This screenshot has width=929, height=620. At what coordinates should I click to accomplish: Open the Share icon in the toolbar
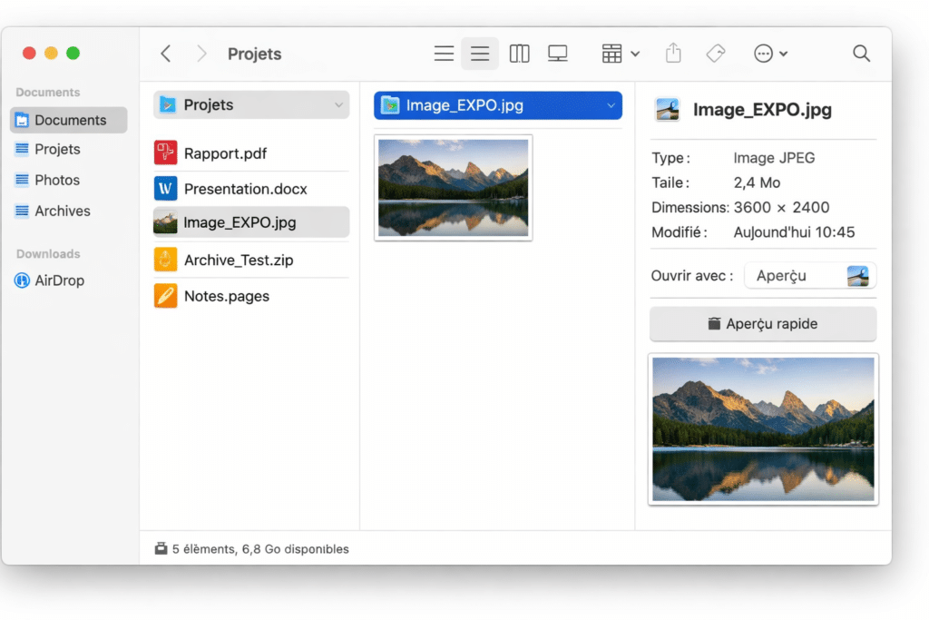click(673, 53)
